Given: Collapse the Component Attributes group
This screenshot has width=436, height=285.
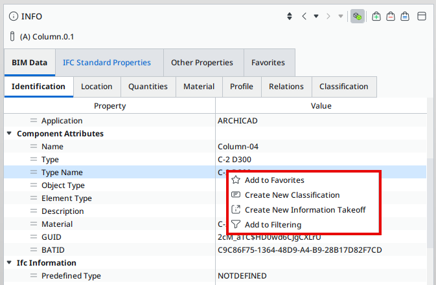Looking at the screenshot, I should pyautogui.click(x=10, y=134).
